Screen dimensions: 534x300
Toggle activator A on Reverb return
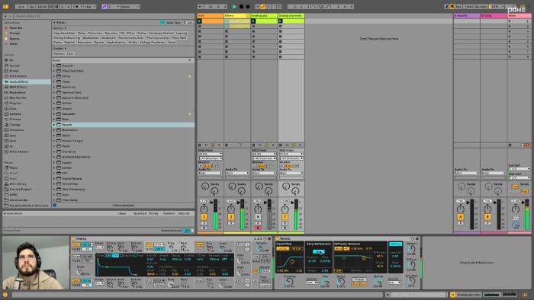[460, 217]
